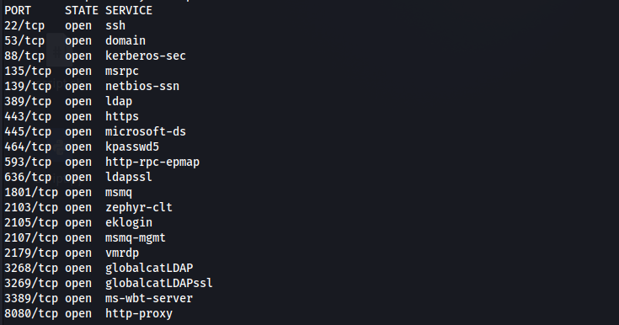Viewport: 619px width, 325px height.
Task: Select microsoft-ds service name
Action: click(x=145, y=131)
